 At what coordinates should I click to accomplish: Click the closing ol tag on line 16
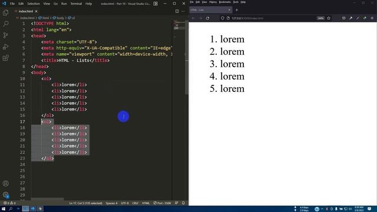(x=47, y=115)
